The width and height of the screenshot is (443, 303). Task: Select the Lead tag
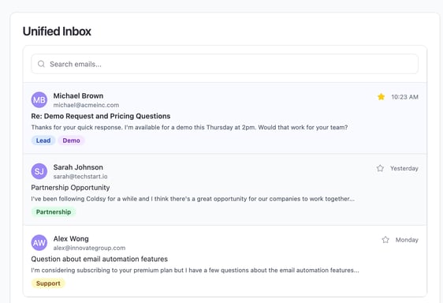coord(43,140)
